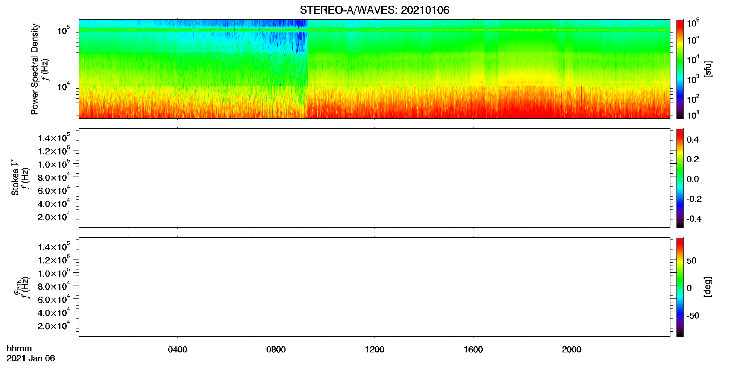
Task: Click the 10^4 frequency tick of the spectrogram axis
Action: (64, 86)
